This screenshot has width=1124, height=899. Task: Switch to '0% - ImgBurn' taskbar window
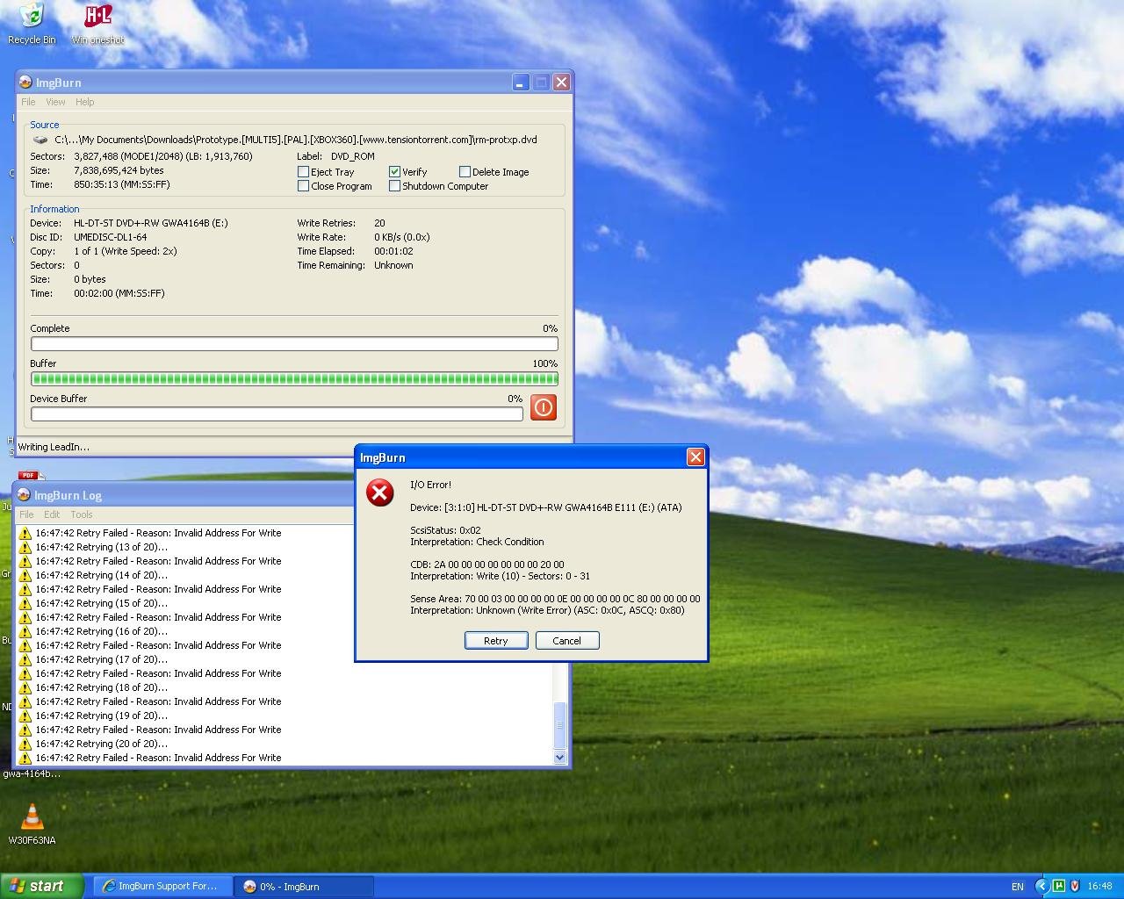click(x=305, y=887)
